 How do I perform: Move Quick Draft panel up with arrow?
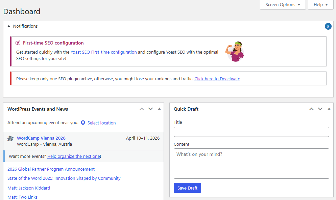tap(311, 109)
